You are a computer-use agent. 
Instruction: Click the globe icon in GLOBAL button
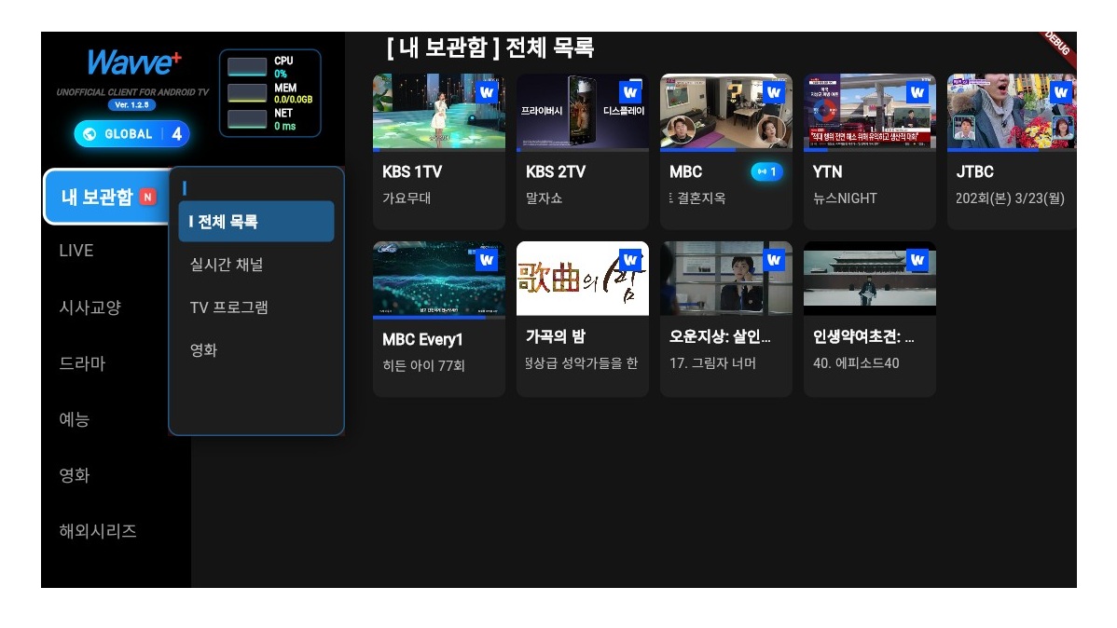[90, 134]
